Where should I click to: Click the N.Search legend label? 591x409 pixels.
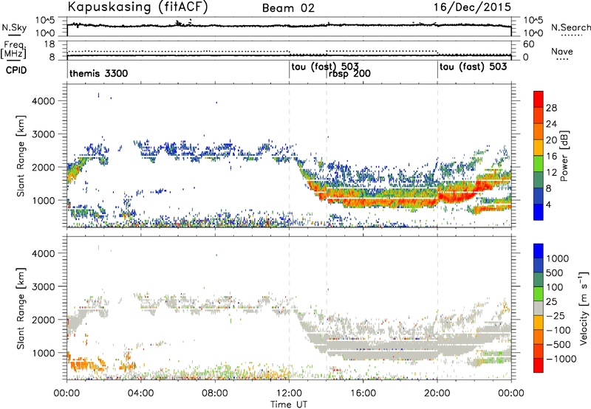(570, 27)
